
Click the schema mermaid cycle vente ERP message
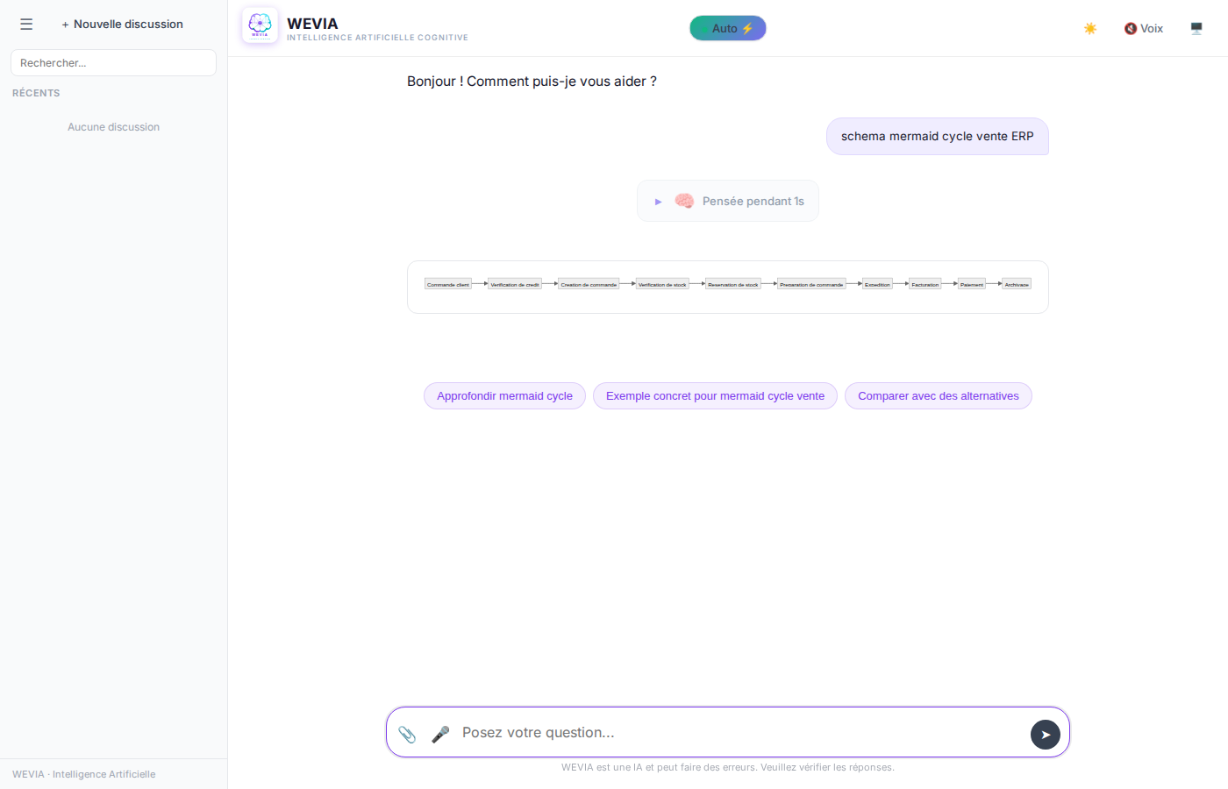coord(937,137)
